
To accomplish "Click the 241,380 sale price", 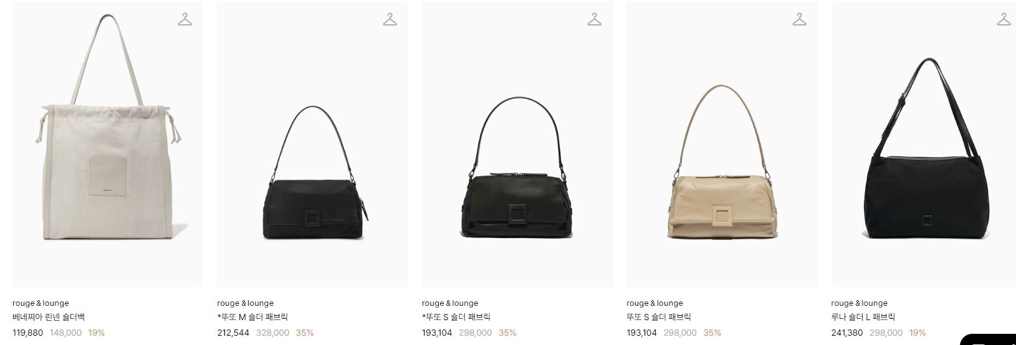I will point(847,333).
